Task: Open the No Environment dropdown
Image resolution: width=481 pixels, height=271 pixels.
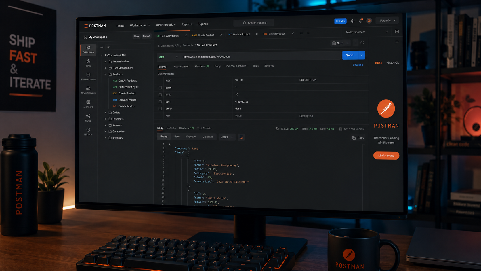Action: (367, 32)
